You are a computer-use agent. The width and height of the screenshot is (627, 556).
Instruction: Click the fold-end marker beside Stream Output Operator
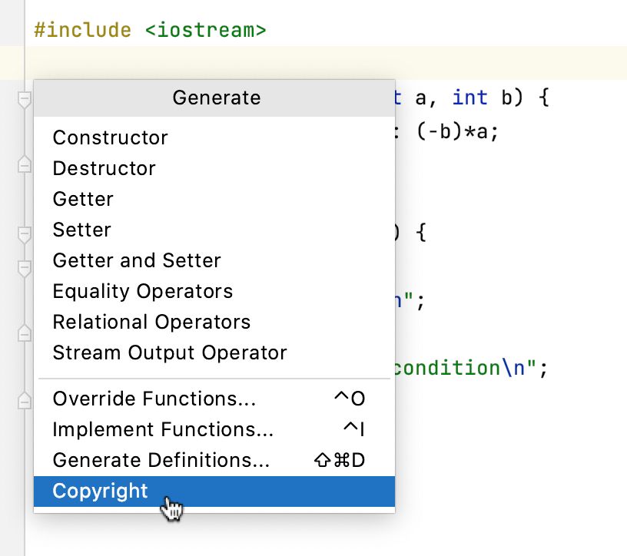pyautogui.click(x=25, y=333)
